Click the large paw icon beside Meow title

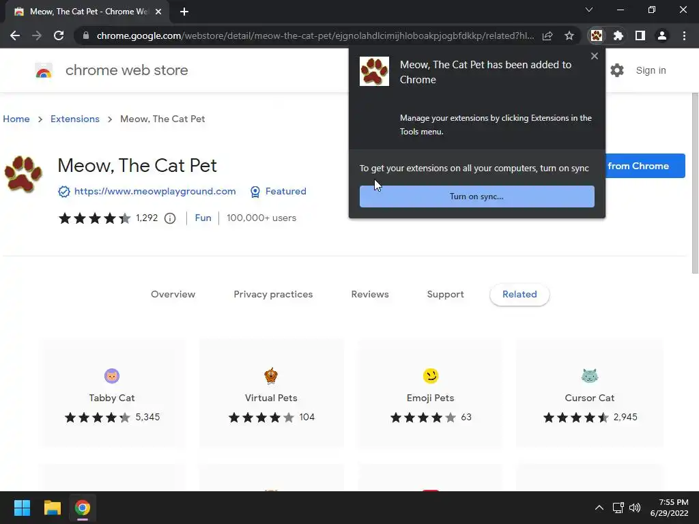coord(23,174)
